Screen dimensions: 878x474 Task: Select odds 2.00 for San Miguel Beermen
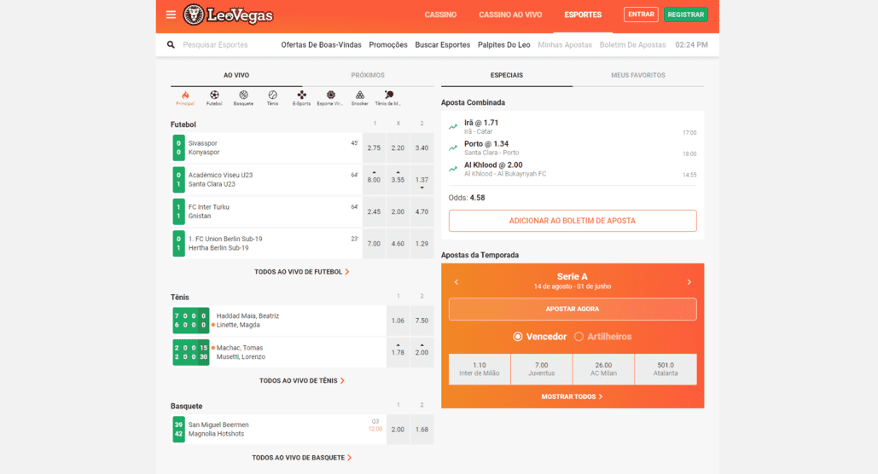398,430
